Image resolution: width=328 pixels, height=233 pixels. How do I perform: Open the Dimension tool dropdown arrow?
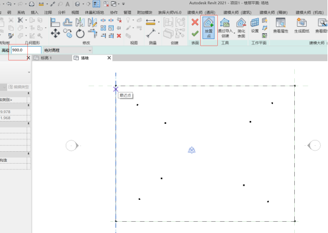click(x=159, y=33)
